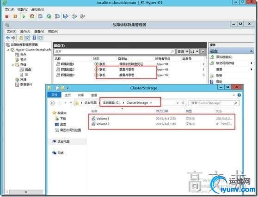Click the red Stop VM button in VMware toolbar
This screenshot has width=258, height=197.
click(7, 16)
